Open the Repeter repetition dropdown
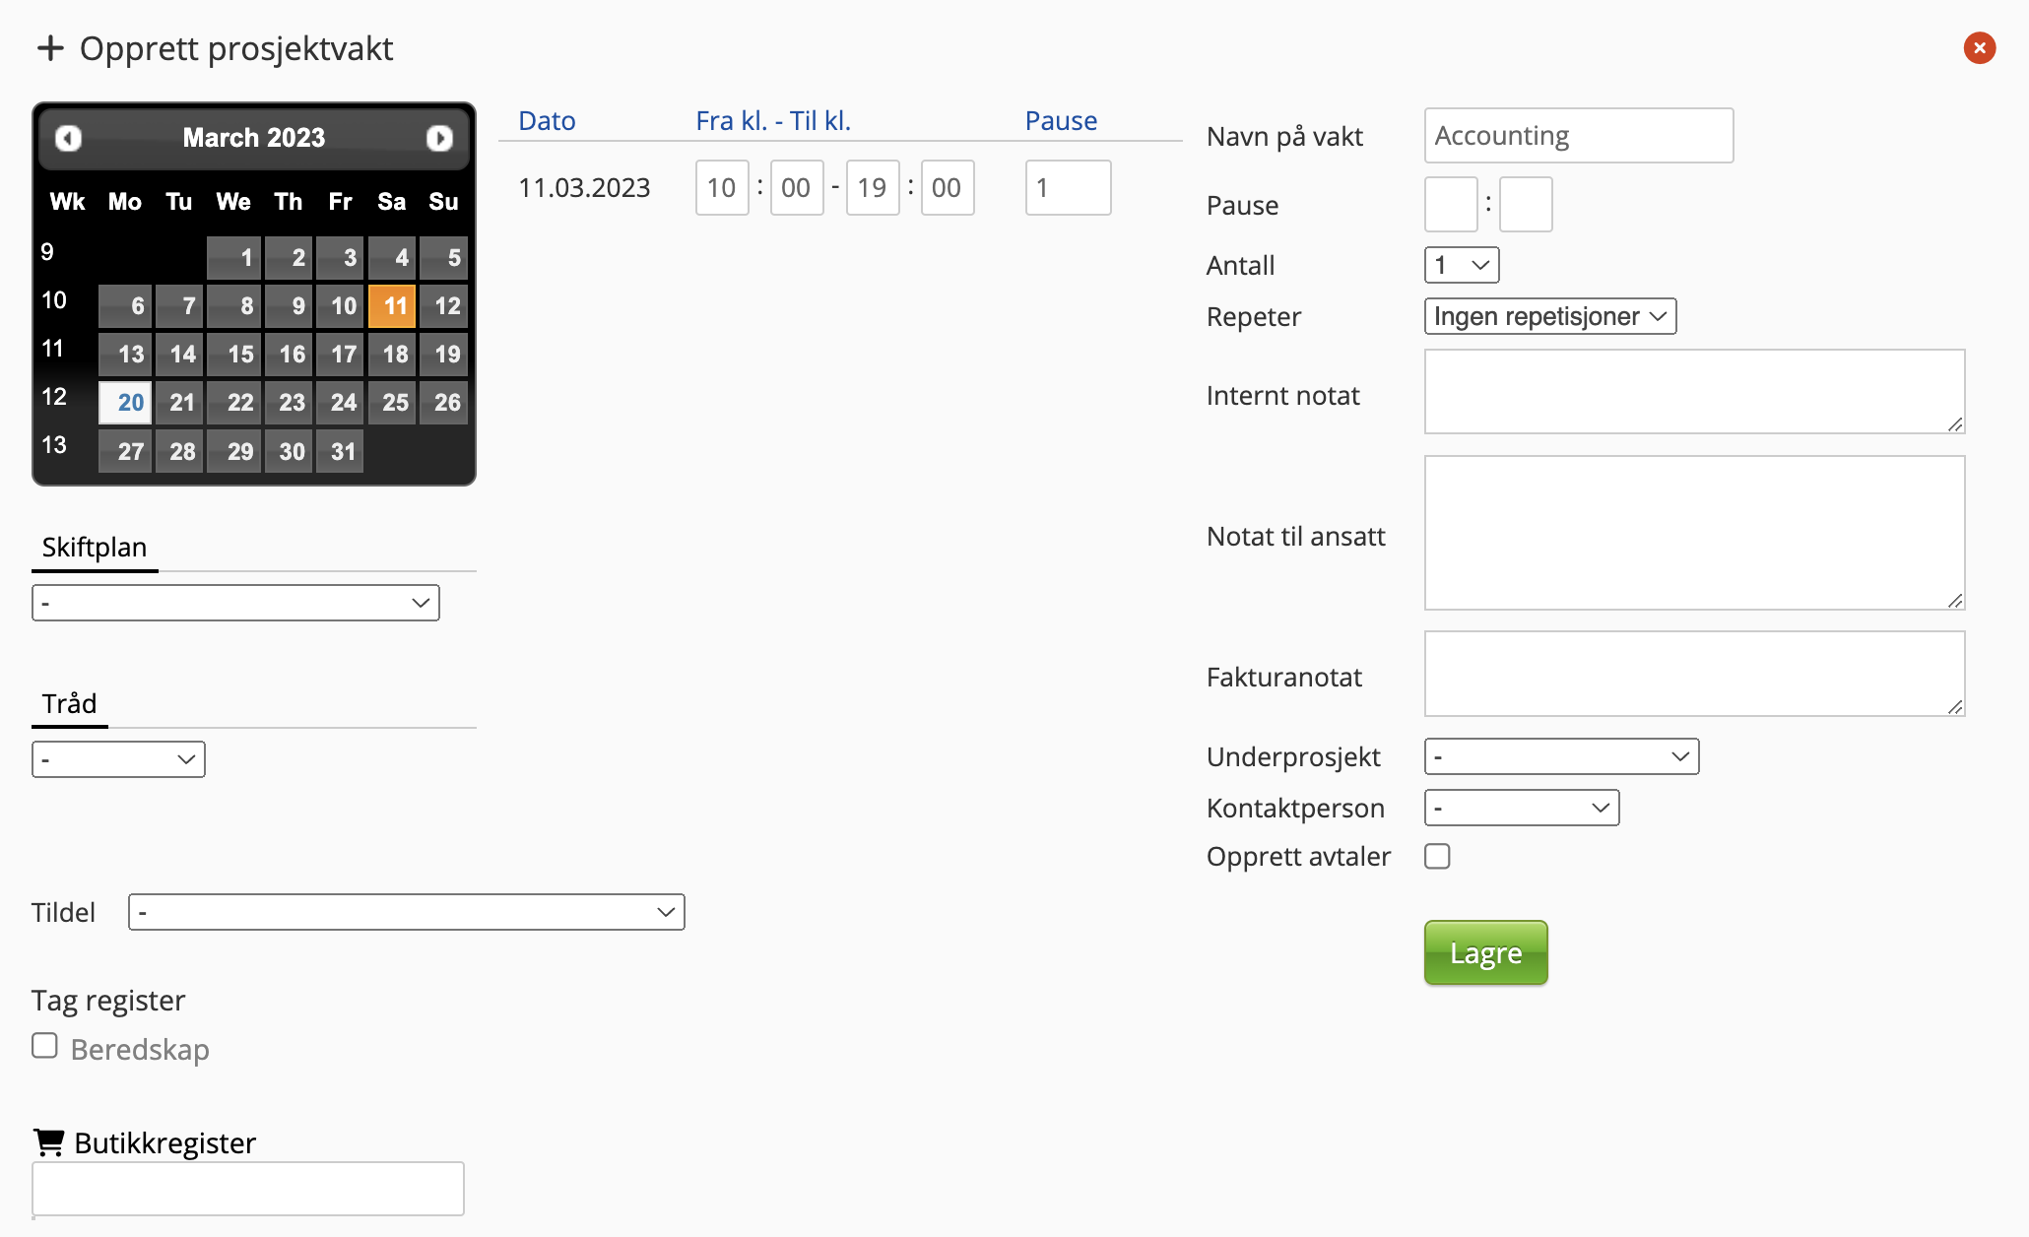The height and width of the screenshot is (1237, 2029). point(1549,316)
